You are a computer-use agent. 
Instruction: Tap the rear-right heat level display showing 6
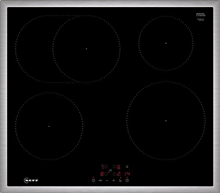pos(119,167)
